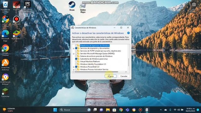Image resolution: width=201 pixels, height=113 pixels.
Task: Show hidden icons chevron in system tray
Action: (x=161, y=110)
